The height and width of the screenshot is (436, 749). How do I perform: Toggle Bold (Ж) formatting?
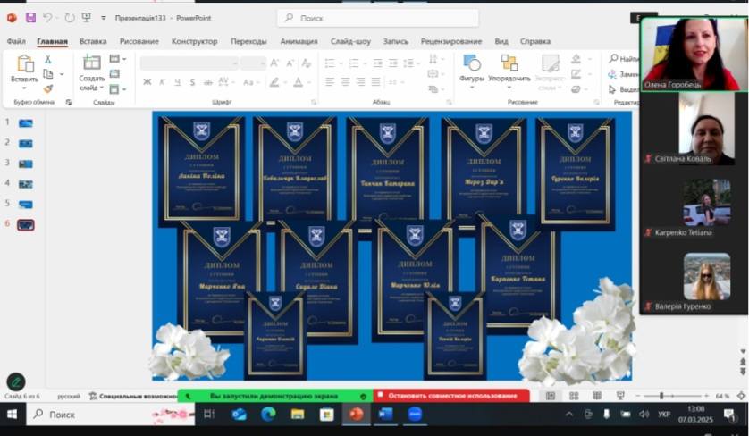coord(147,81)
